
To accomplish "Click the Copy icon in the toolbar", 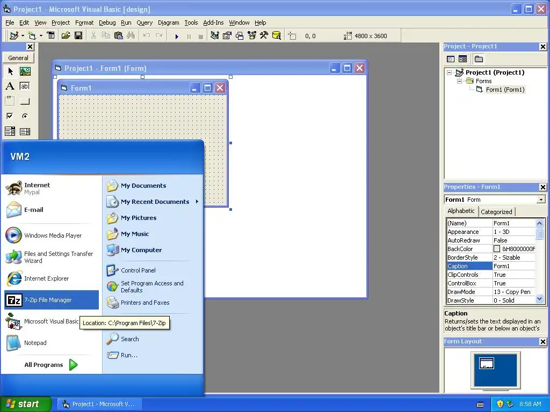I will [x=106, y=35].
